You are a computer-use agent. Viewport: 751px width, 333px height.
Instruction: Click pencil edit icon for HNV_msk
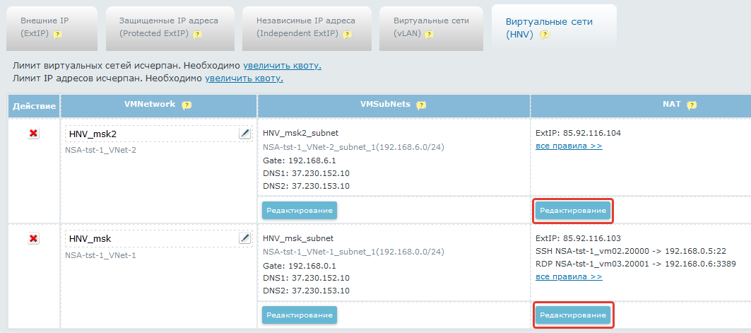pyautogui.click(x=244, y=239)
